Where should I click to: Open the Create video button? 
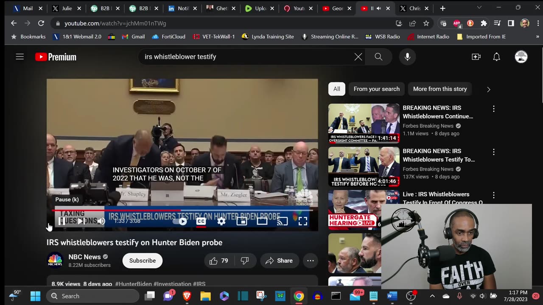coord(476,57)
